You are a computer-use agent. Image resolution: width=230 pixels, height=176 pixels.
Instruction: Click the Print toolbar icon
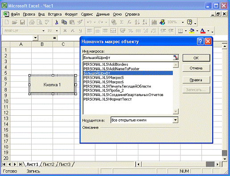pyautogui.click(x=32, y=22)
